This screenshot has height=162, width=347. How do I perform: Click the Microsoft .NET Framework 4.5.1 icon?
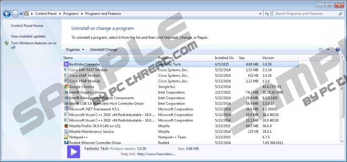pyautogui.click(x=66, y=109)
